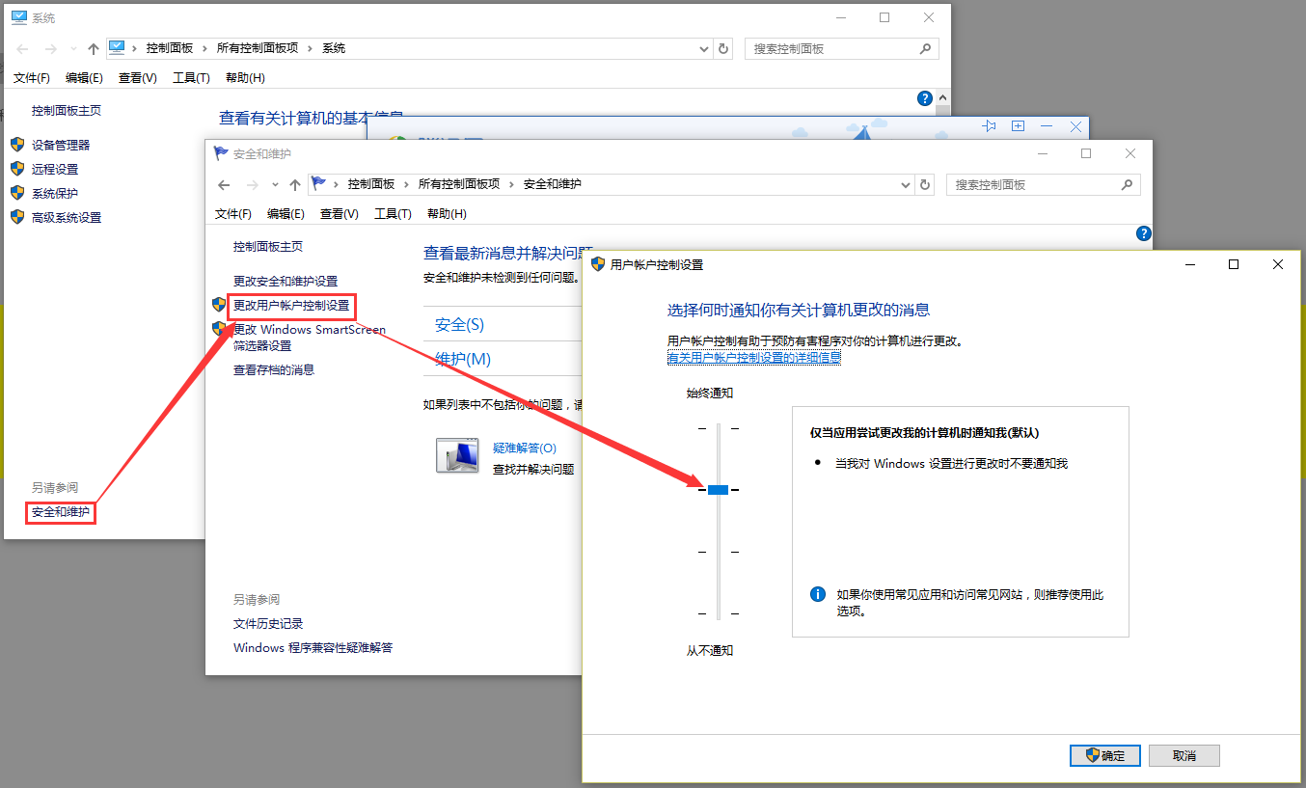The width and height of the screenshot is (1306, 788).
Task: Refresh the System window address bar
Action: point(724,48)
